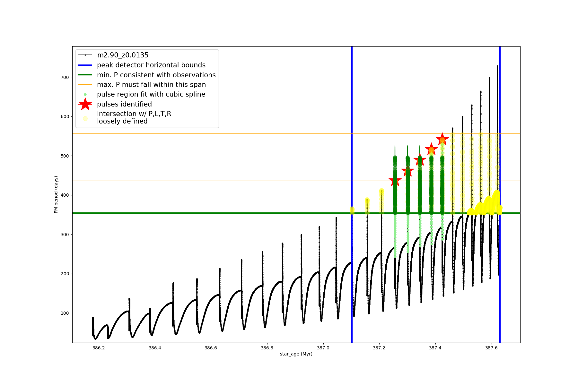Click the 700 tick label on y-axis

coord(65,77)
